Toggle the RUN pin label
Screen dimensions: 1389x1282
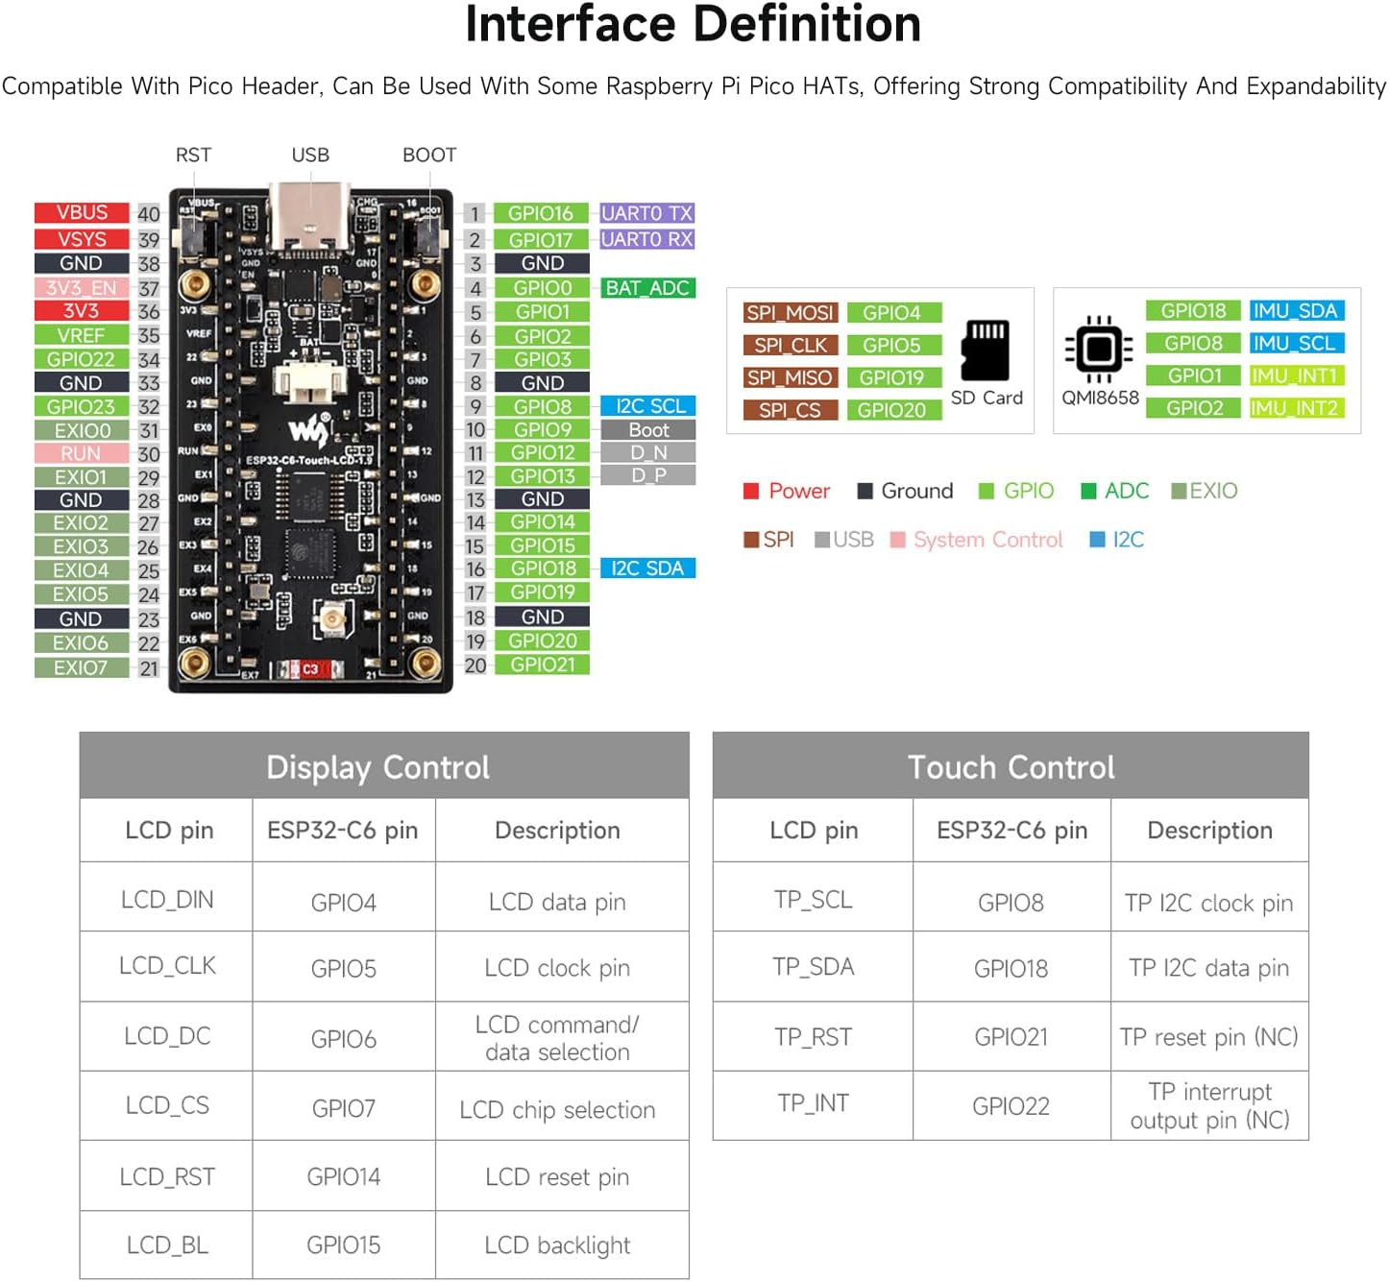[x=81, y=452]
